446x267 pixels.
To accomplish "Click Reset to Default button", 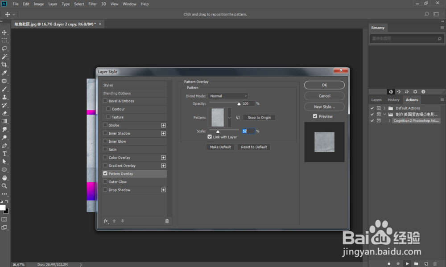I will (254, 147).
